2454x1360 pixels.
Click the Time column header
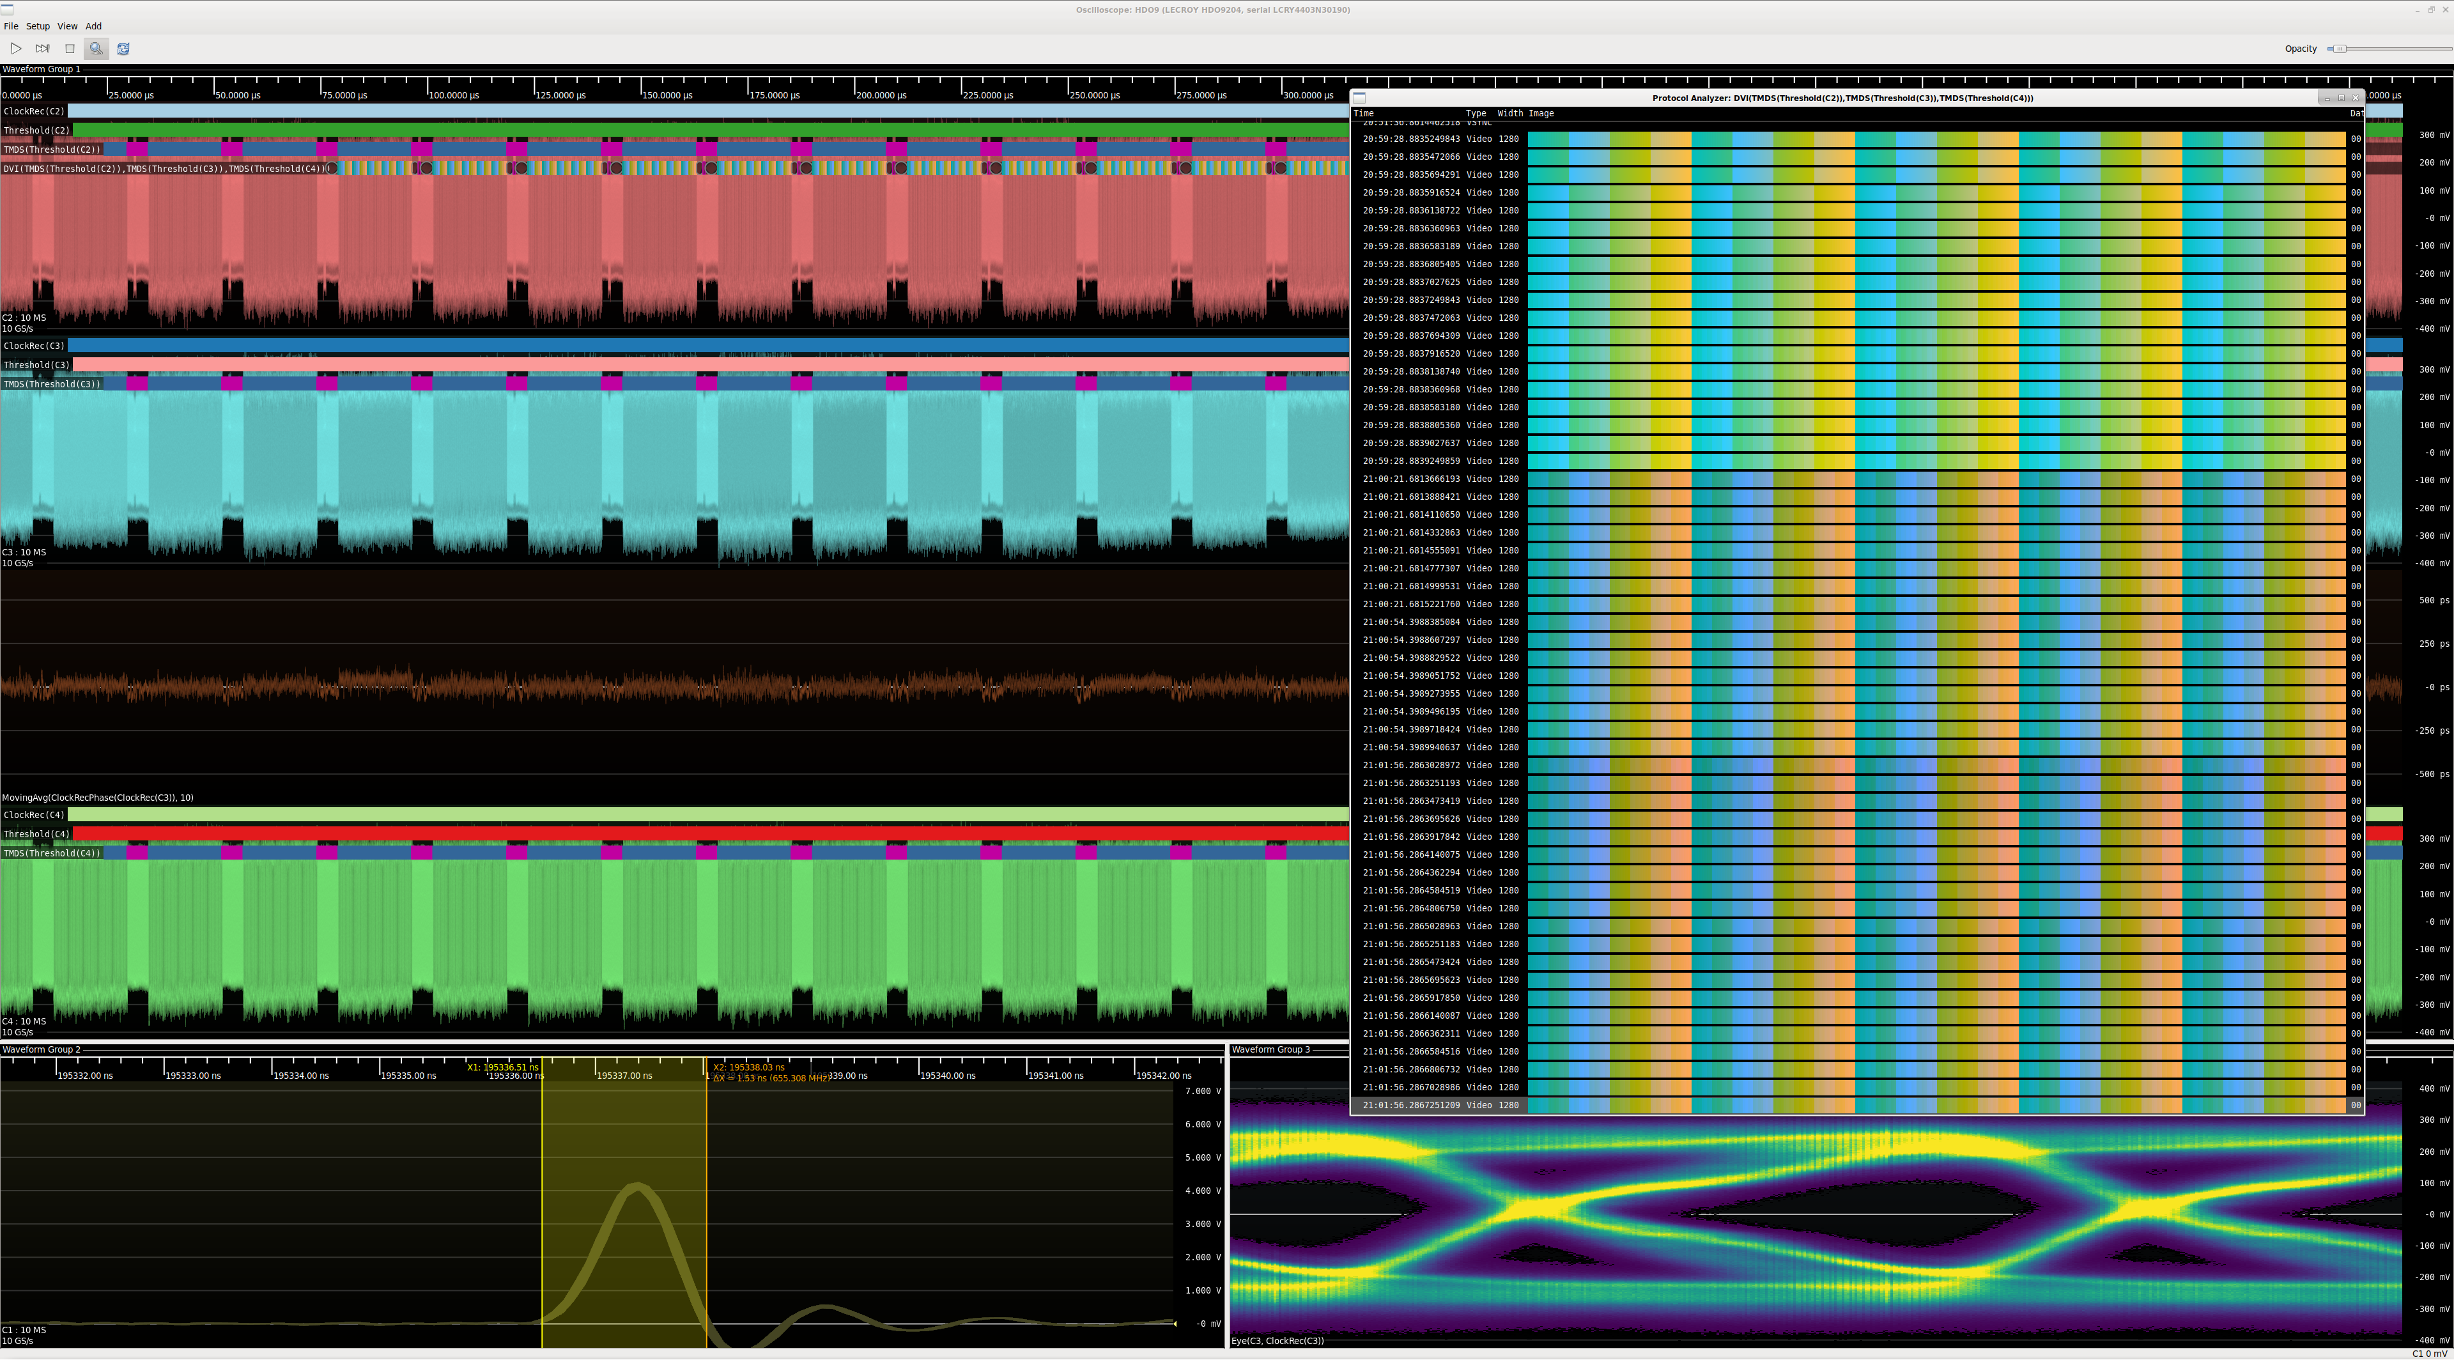(x=1364, y=113)
